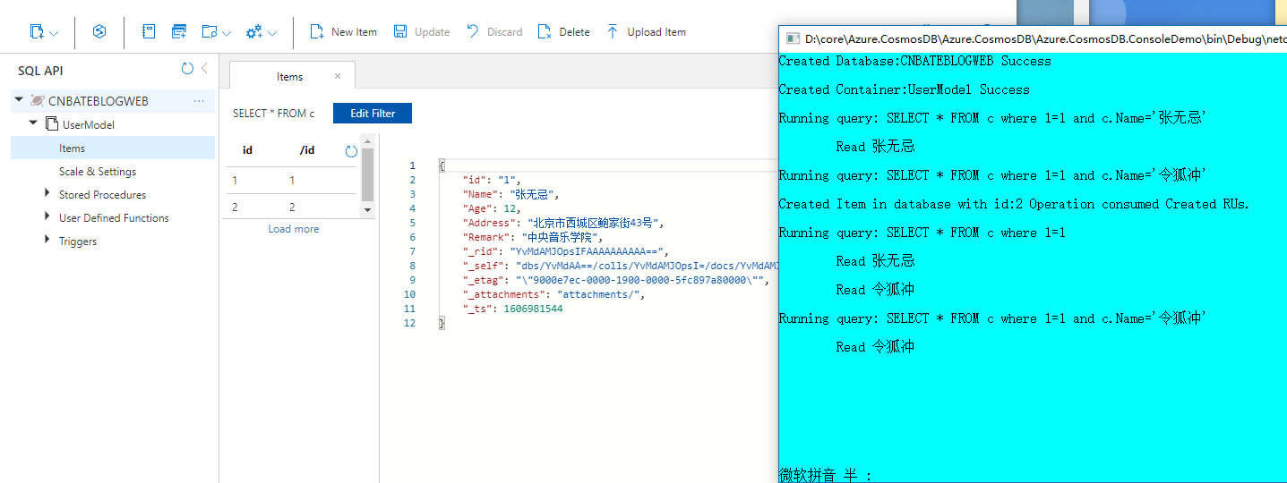Click the SELECT * FROM c query text
1287x483 pixels.
pyautogui.click(x=273, y=114)
